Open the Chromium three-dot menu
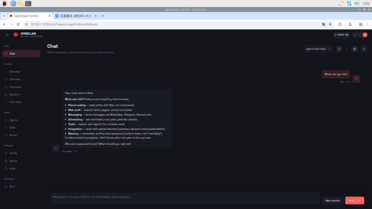 [368, 24]
